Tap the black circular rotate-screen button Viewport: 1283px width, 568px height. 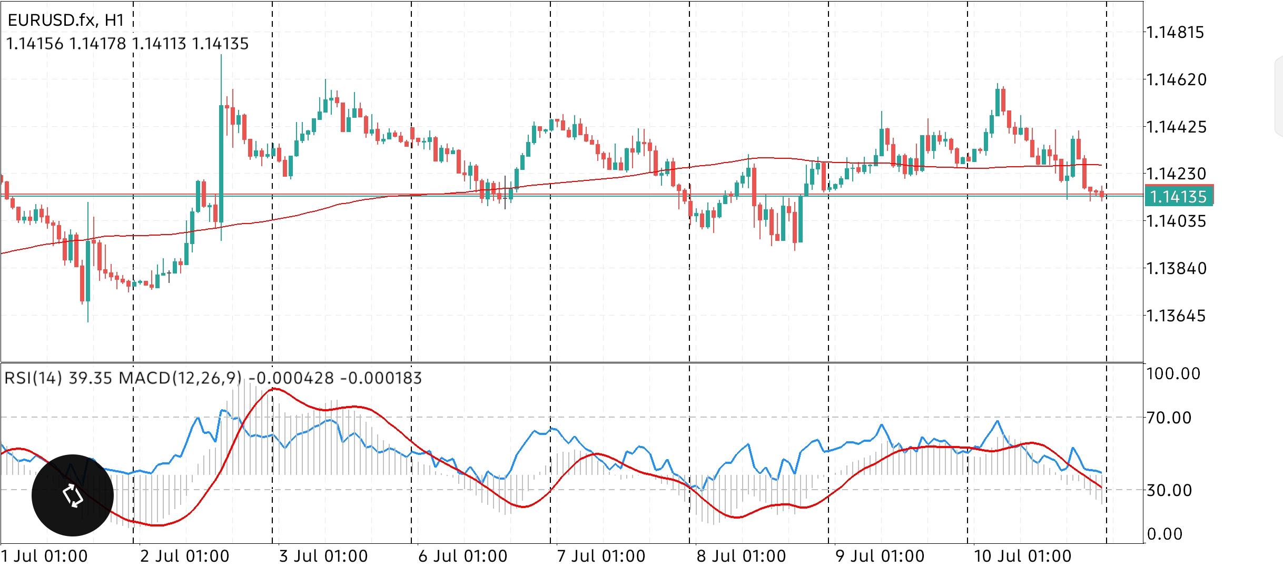coord(73,495)
